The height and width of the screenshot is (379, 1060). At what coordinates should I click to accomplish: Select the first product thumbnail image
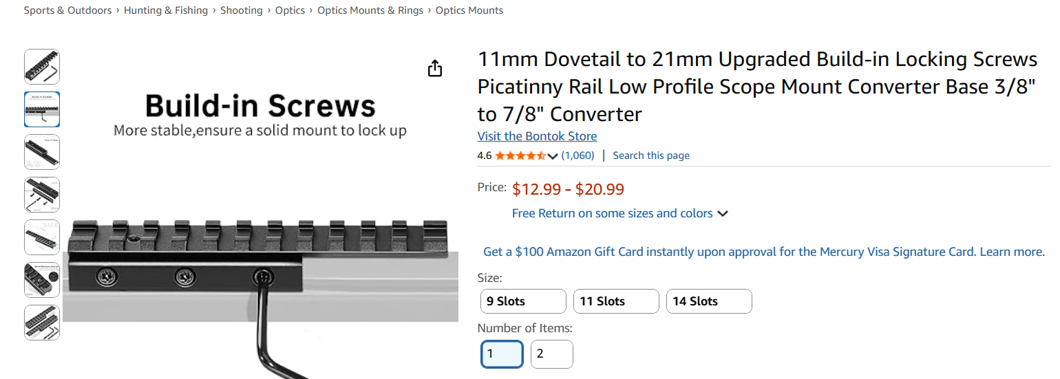[42, 67]
